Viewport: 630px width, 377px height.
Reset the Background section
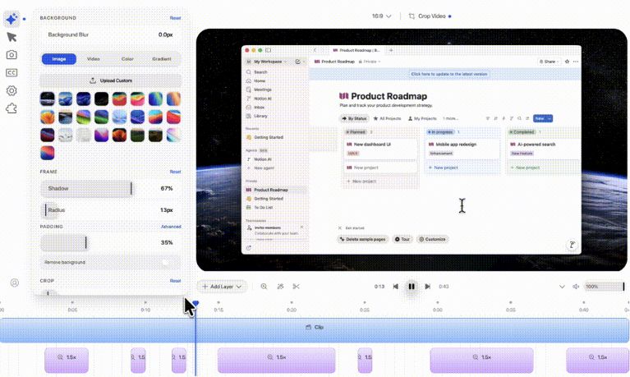pyautogui.click(x=175, y=18)
